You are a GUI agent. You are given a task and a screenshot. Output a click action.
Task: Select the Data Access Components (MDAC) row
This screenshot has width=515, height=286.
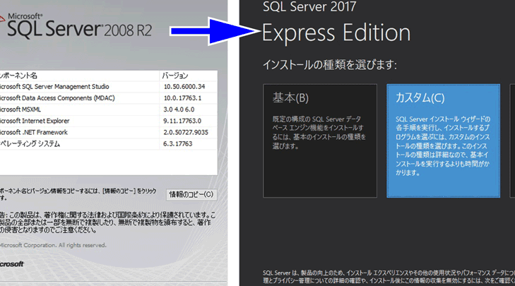pos(108,98)
